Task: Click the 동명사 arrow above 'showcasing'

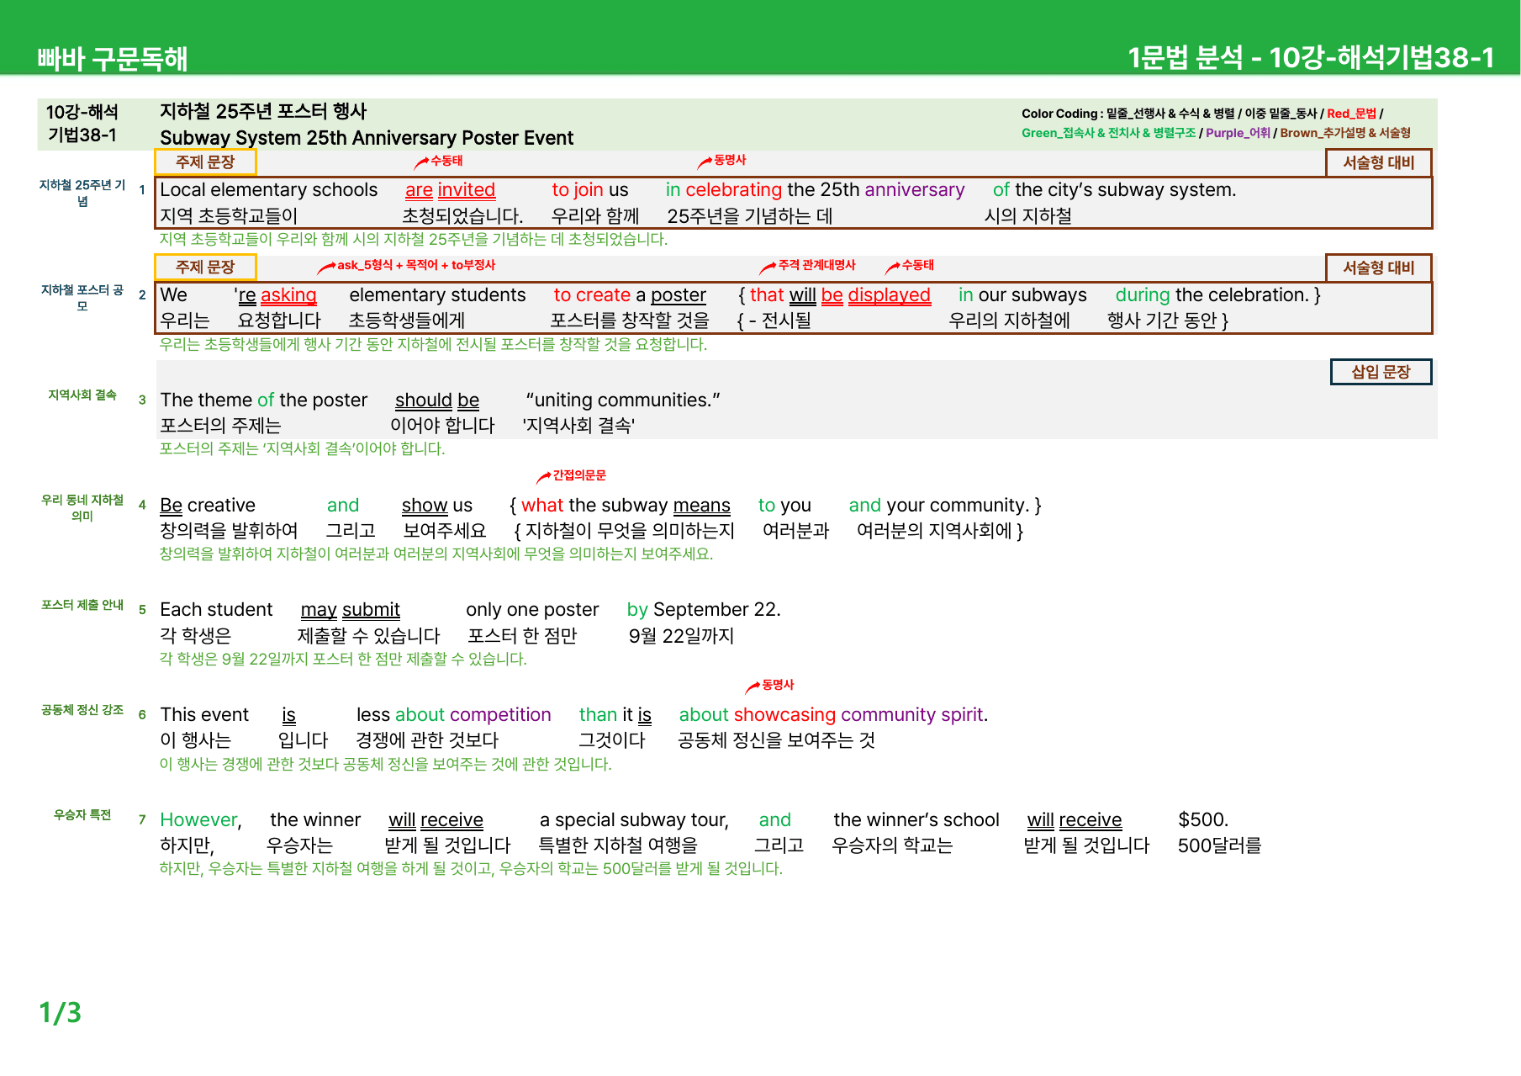Action: pyautogui.click(x=753, y=687)
